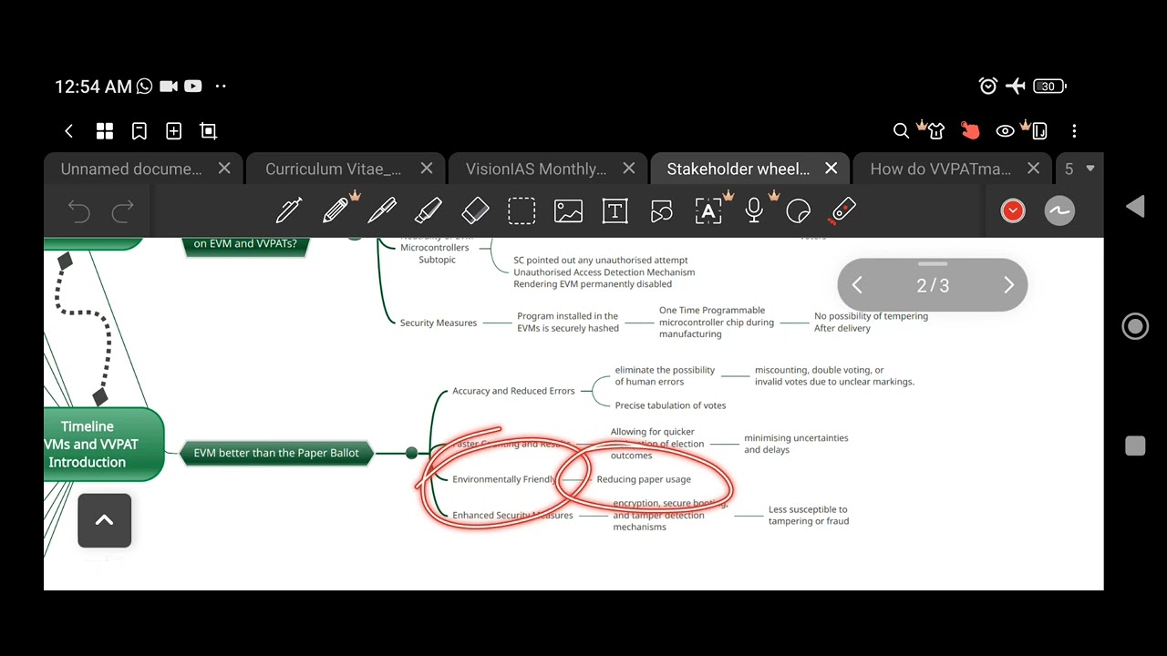1167x656 pixels.
Task: Undo the last stroke
Action: (79, 211)
